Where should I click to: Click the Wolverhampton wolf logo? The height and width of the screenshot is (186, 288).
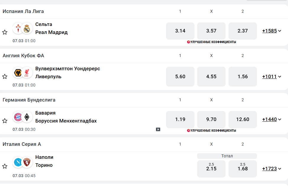pyautogui.click(x=18, y=73)
